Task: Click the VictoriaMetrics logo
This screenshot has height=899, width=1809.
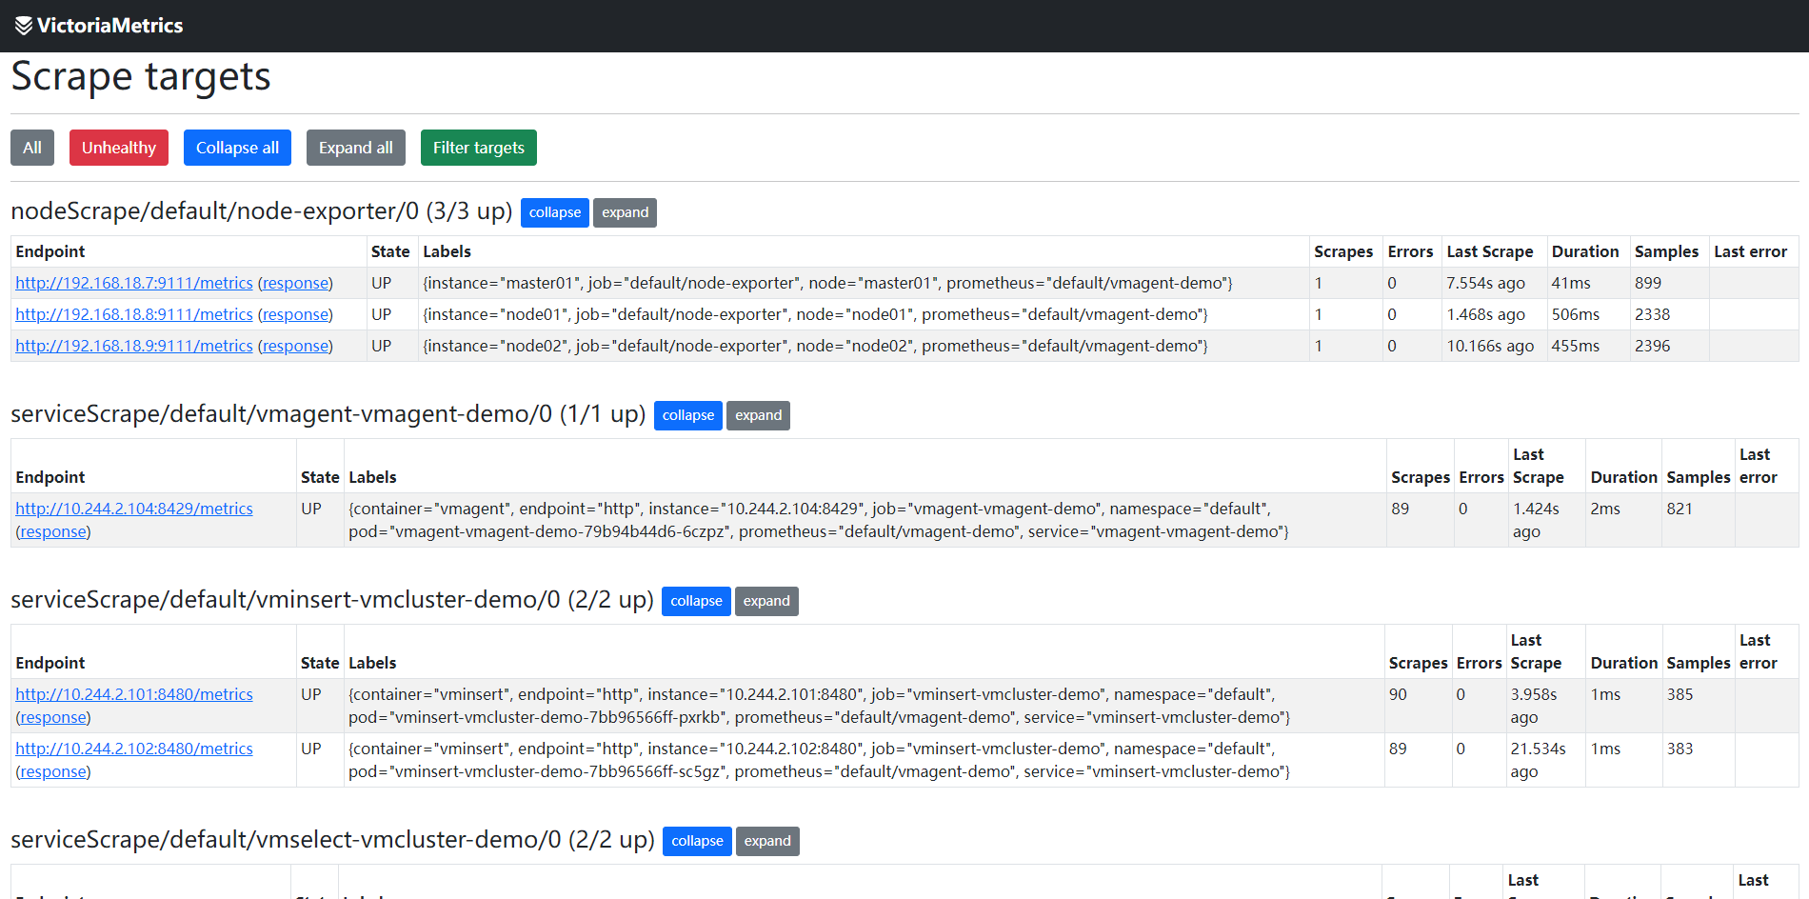Action: (x=99, y=26)
